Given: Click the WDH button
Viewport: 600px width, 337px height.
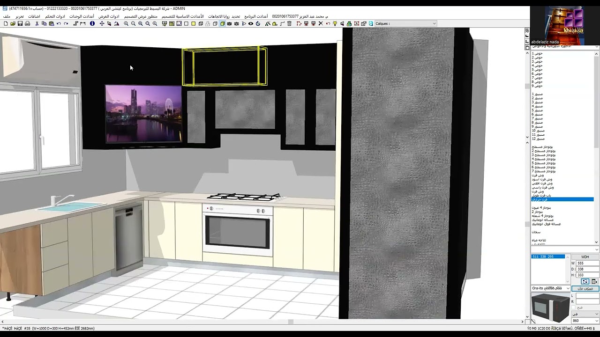Looking at the screenshot, I should pyautogui.click(x=585, y=257).
